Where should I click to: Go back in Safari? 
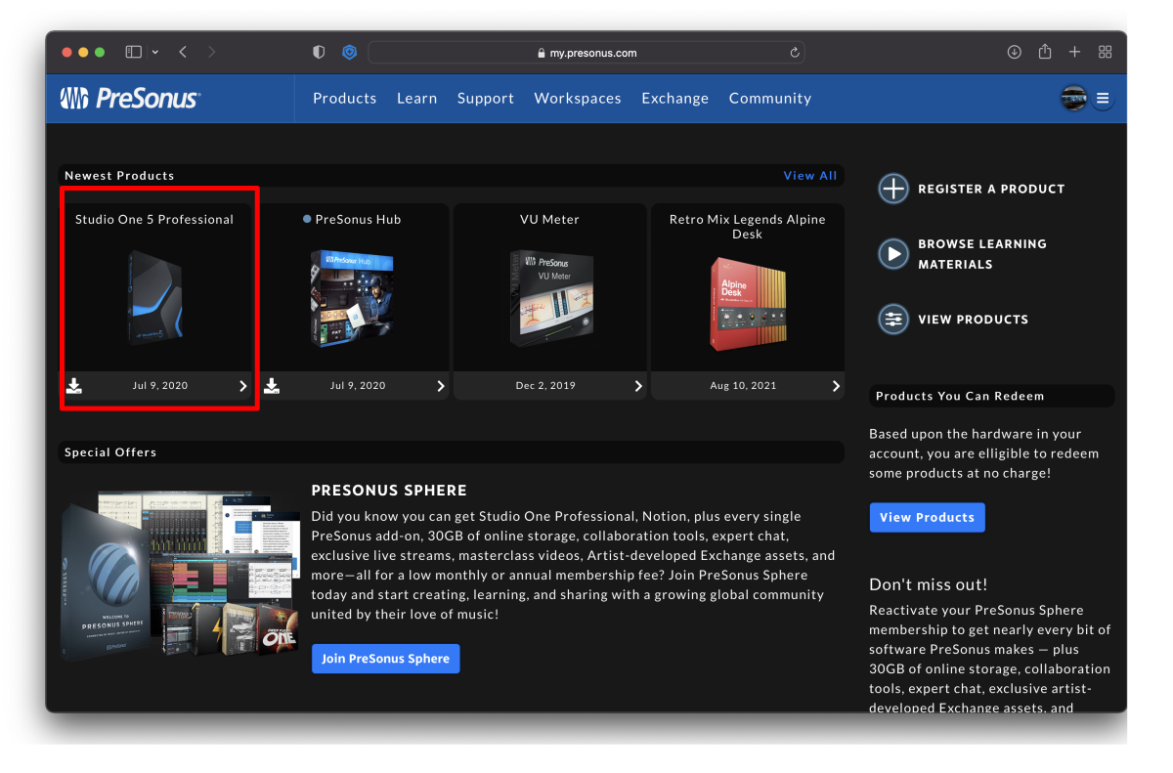pos(183,52)
